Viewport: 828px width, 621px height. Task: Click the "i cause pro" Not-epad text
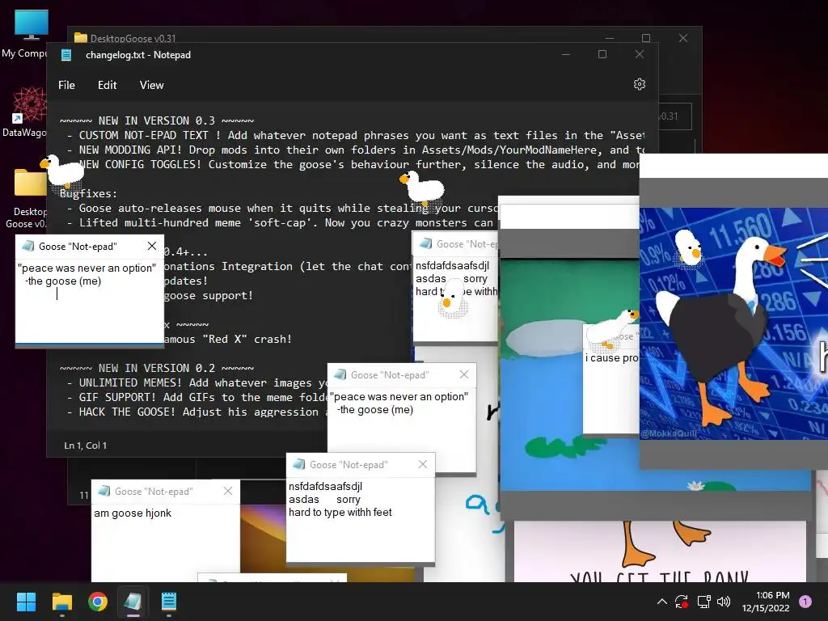pos(611,357)
